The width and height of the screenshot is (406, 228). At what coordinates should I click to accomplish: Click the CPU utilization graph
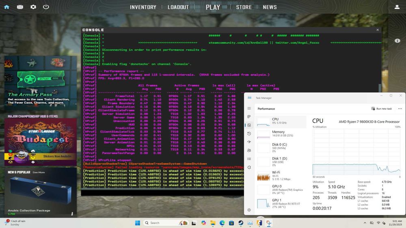(356, 152)
